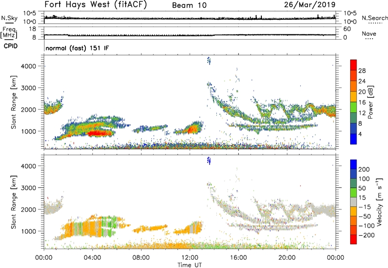The height and width of the screenshot is (268, 388).
Task: Pick the gray segment of Velocity colorbar
Action: pyautogui.click(x=354, y=202)
